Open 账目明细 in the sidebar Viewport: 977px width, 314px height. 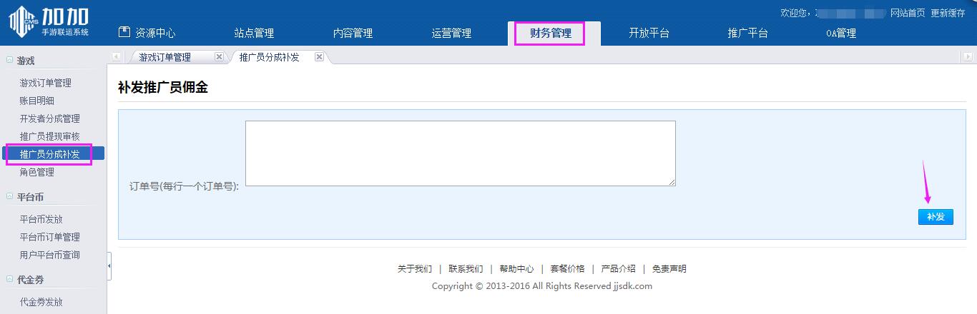pyautogui.click(x=37, y=101)
